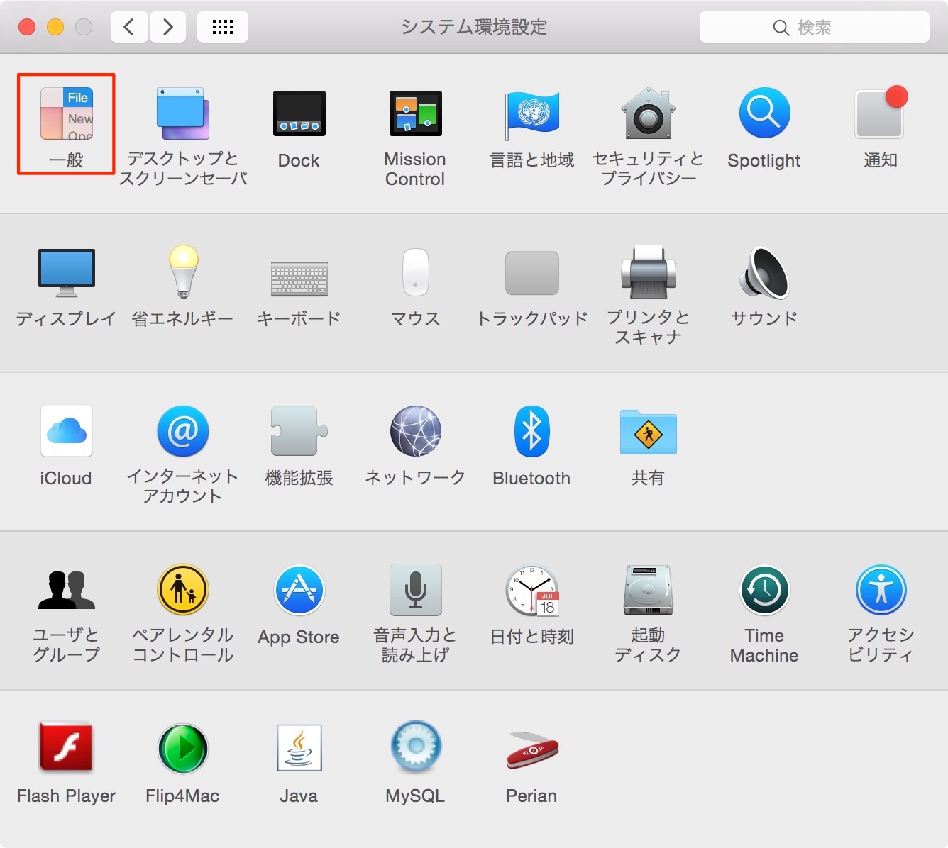Image resolution: width=948 pixels, height=848 pixels.
Task: Open トラックパッド trackpad preferences
Action: 532,273
